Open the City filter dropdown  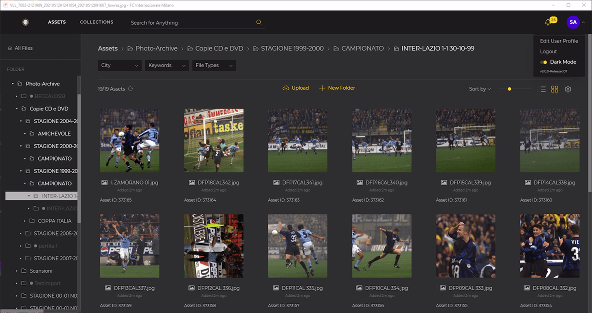click(120, 66)
